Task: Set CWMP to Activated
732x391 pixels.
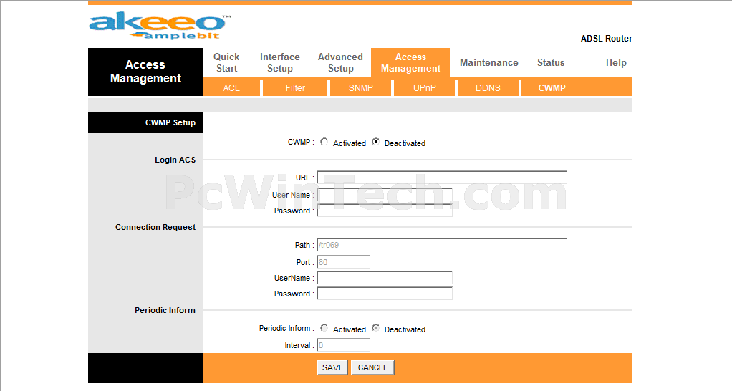Action: [x=324, y=142]
